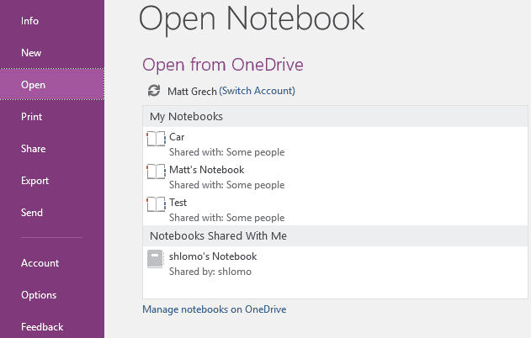The width and height of the screenshot is (531, 338).
Task: Open the Car notebook
Action: (335, 144)
